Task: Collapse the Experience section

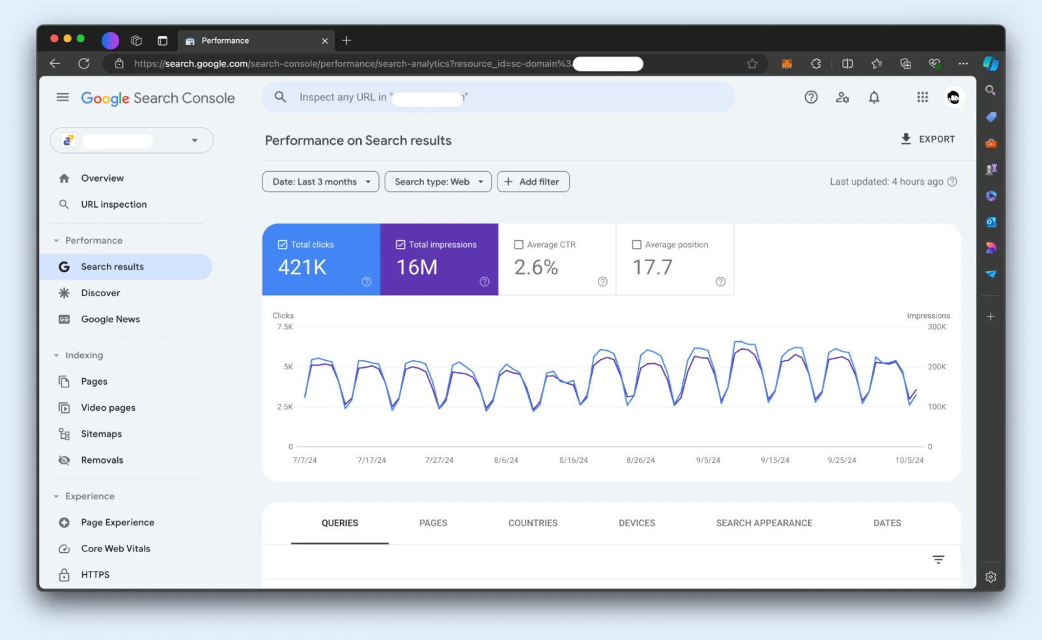Action: (x=56, y=496)
